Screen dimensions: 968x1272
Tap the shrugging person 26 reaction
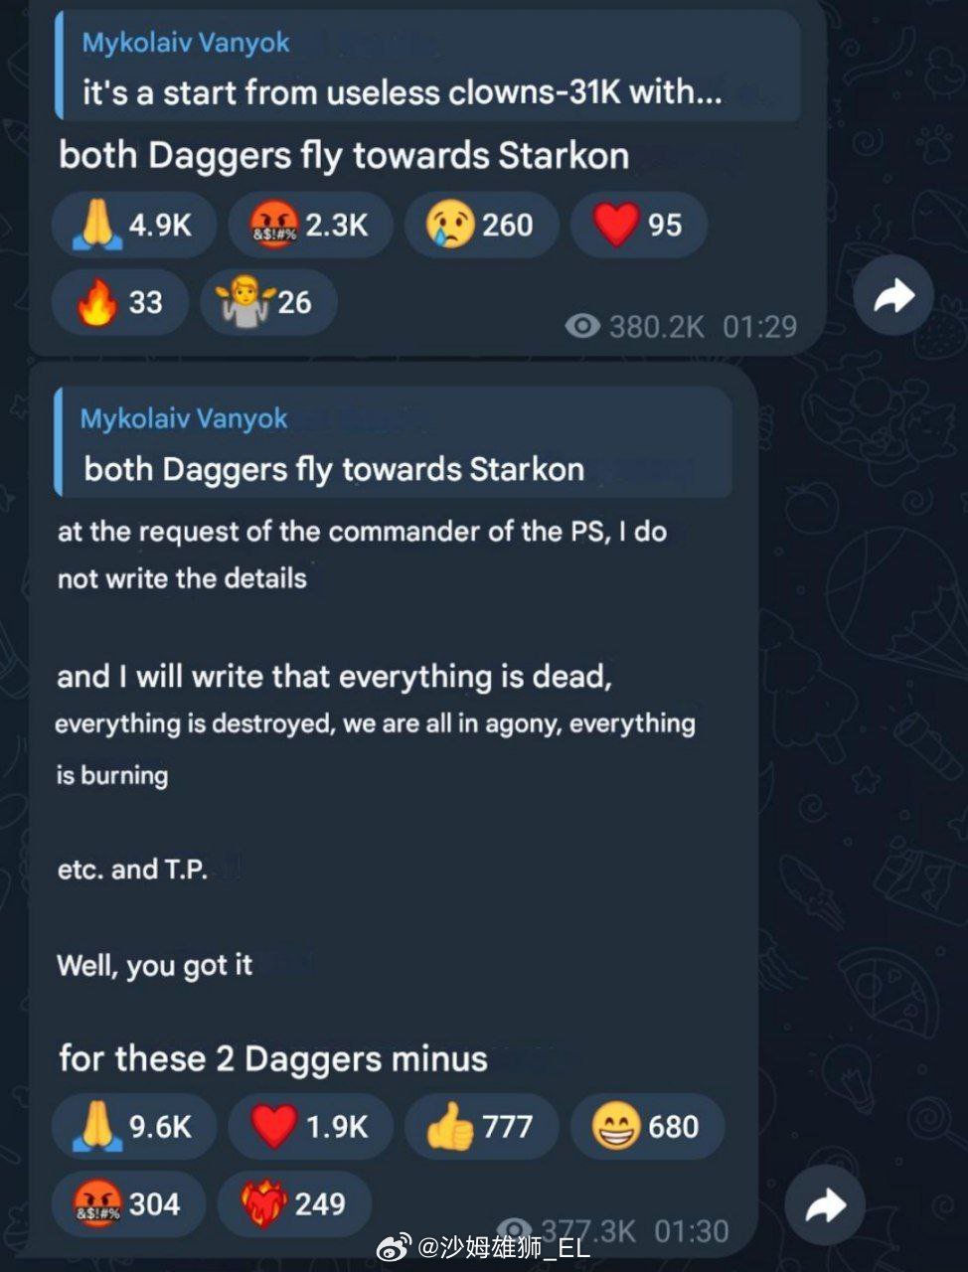coord(268,302)
